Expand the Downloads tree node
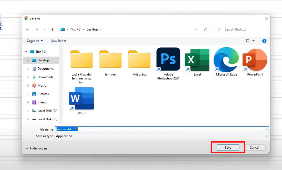The width and height of the screenshot is (282, 170). tap(28, 77)
